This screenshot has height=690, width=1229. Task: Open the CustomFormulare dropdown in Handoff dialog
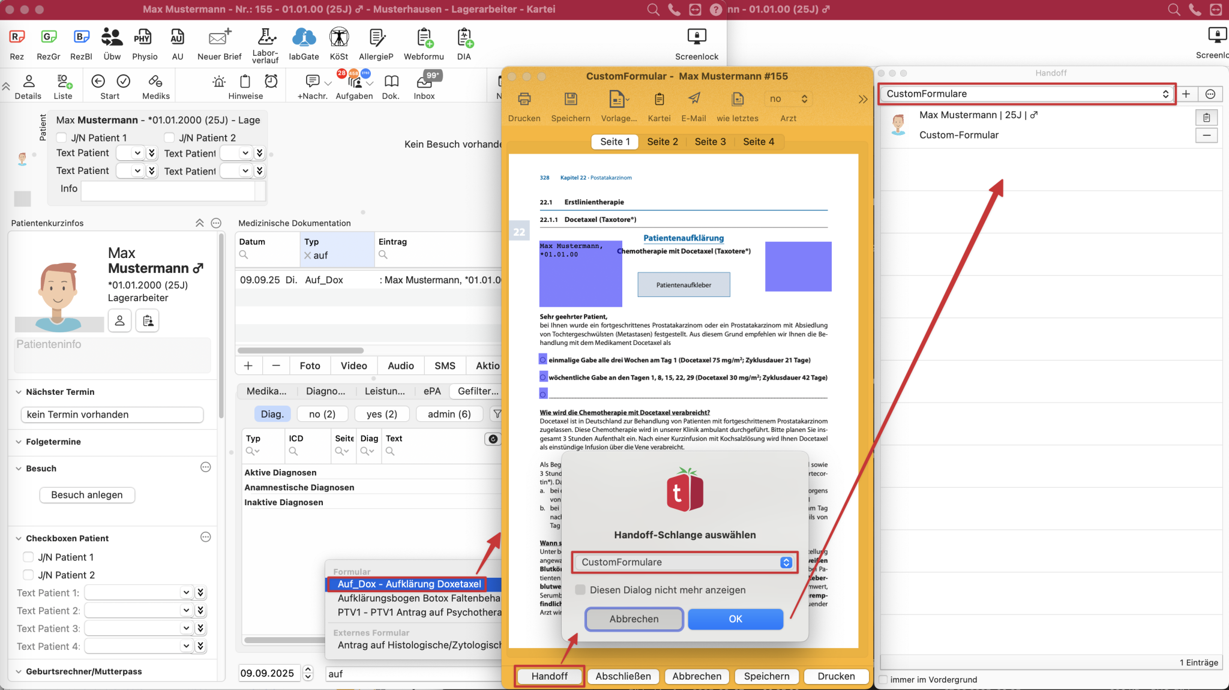685,562
